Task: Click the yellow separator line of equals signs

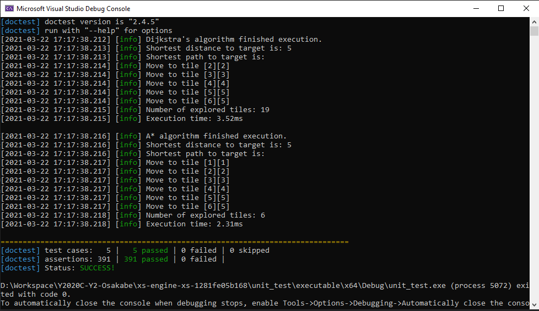Action: click(175, 242)
